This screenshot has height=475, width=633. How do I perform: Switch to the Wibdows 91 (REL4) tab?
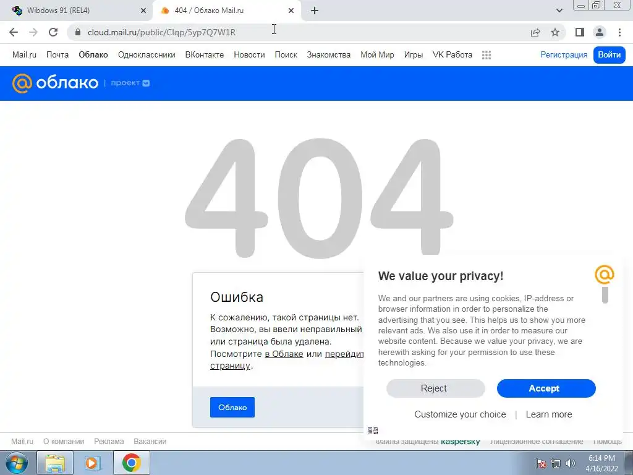click(x=77, y=11)
